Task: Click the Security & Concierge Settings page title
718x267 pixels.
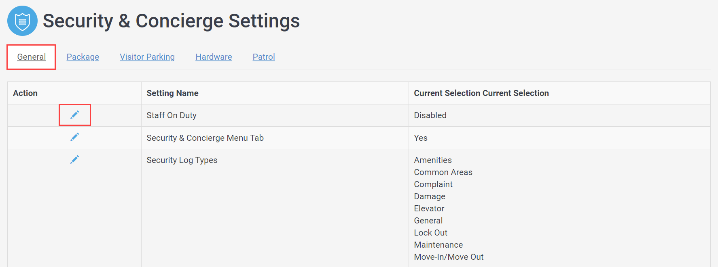Action: point(171,21)
